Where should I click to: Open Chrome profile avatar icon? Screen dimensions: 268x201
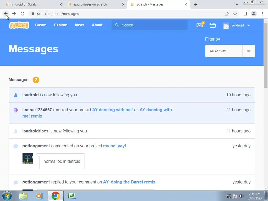[x=254, y=14]
